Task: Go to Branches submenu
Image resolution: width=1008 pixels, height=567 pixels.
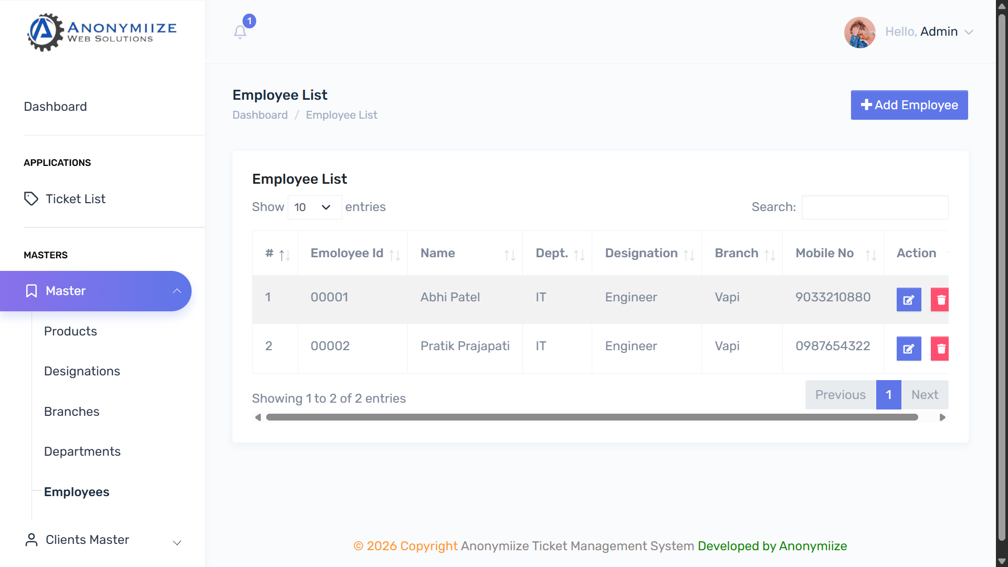Action: (71, 412)
